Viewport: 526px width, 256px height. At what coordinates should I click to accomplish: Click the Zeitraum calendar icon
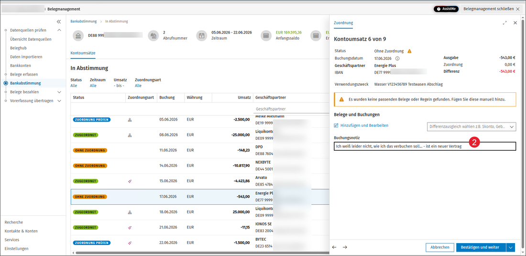(x=202, y=35)
